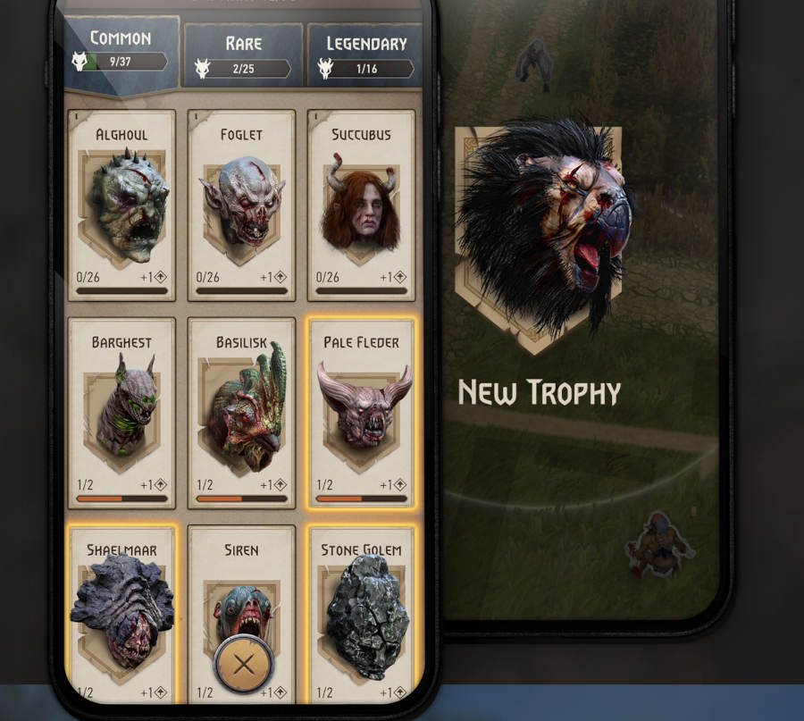The width and height of the screenshot is (804, 721).
Task: Select the Stone Golem trophy card
Action: point(361,615)
